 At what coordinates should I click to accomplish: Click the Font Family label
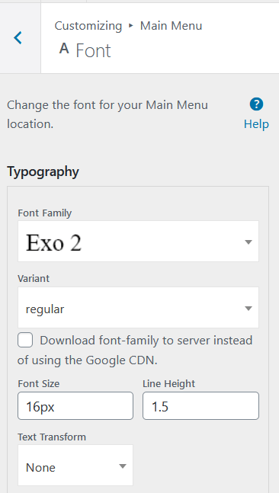[x=45, y=213]
